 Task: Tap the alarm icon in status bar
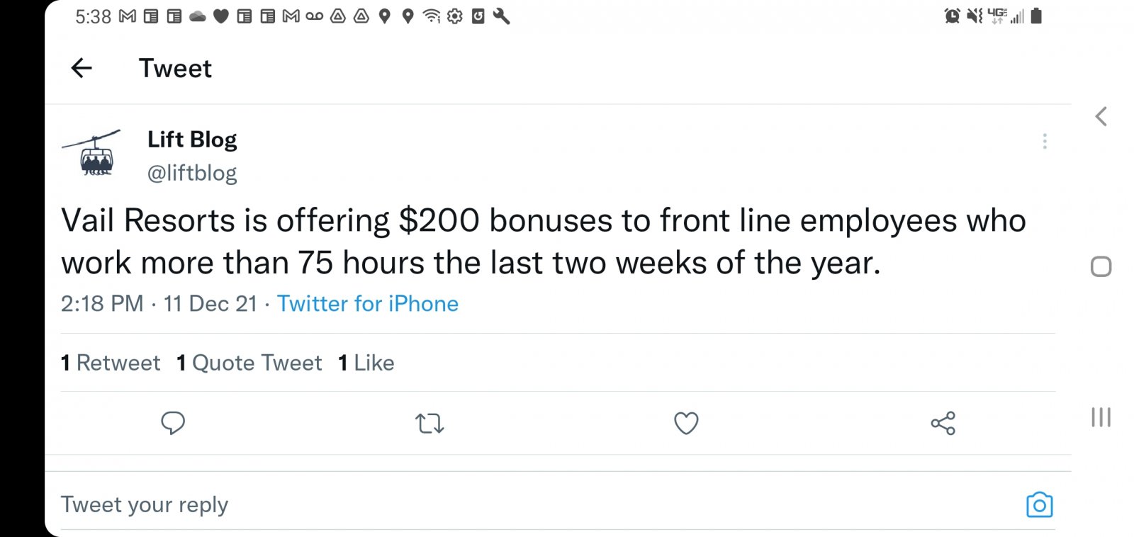click(952, 16)
